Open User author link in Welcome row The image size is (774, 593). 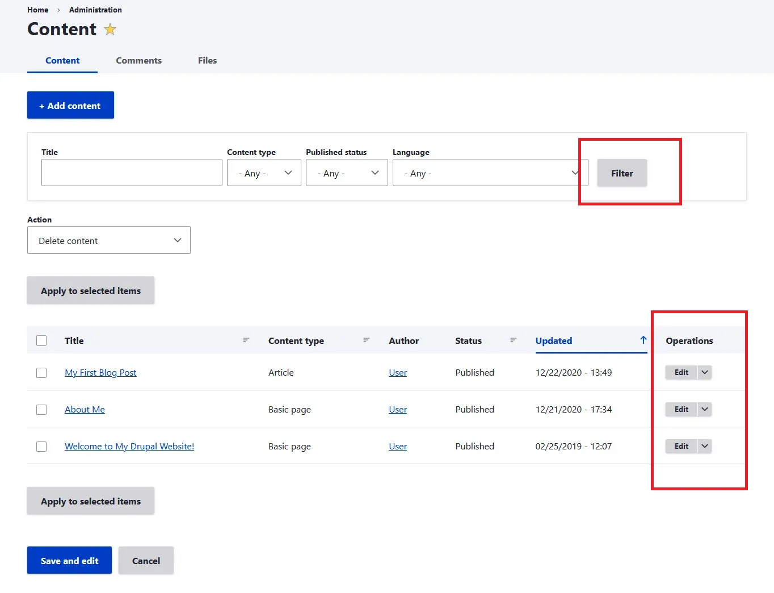tap(398, 446)
